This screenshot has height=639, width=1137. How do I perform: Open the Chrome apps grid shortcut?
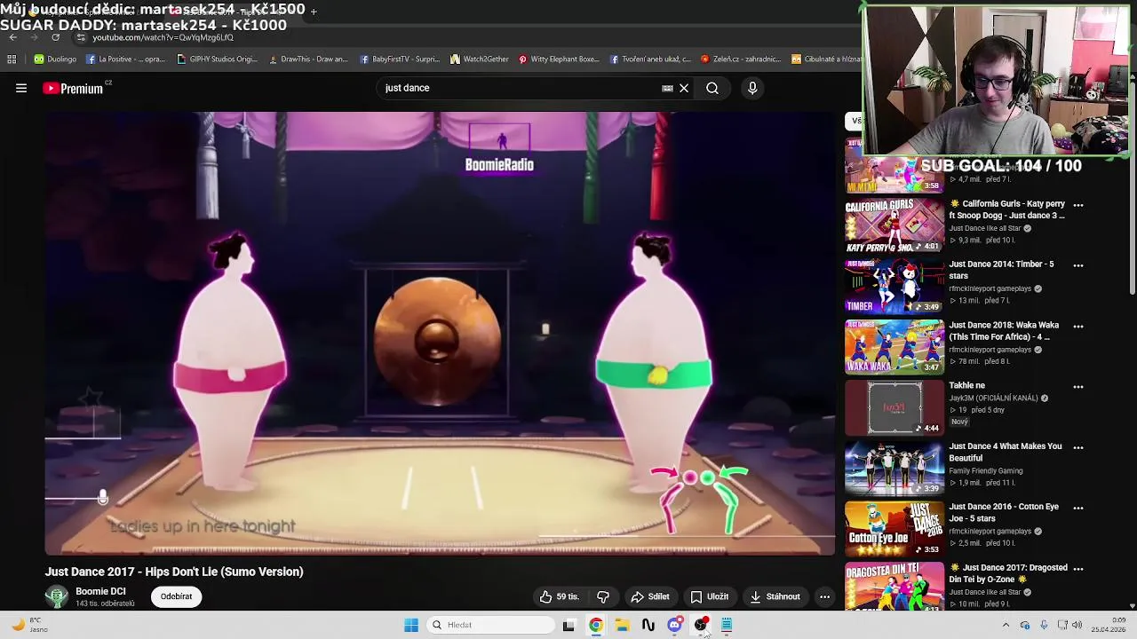coord(12,59)
